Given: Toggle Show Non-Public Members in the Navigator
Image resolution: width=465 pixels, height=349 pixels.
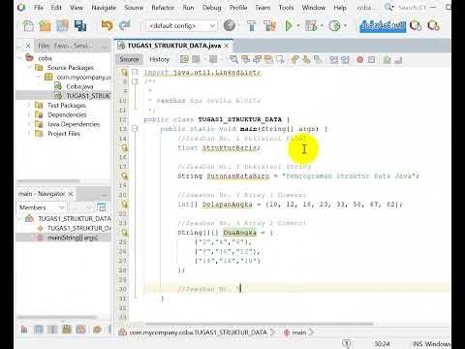Looking at the screenshot, I should click(67, 330).
